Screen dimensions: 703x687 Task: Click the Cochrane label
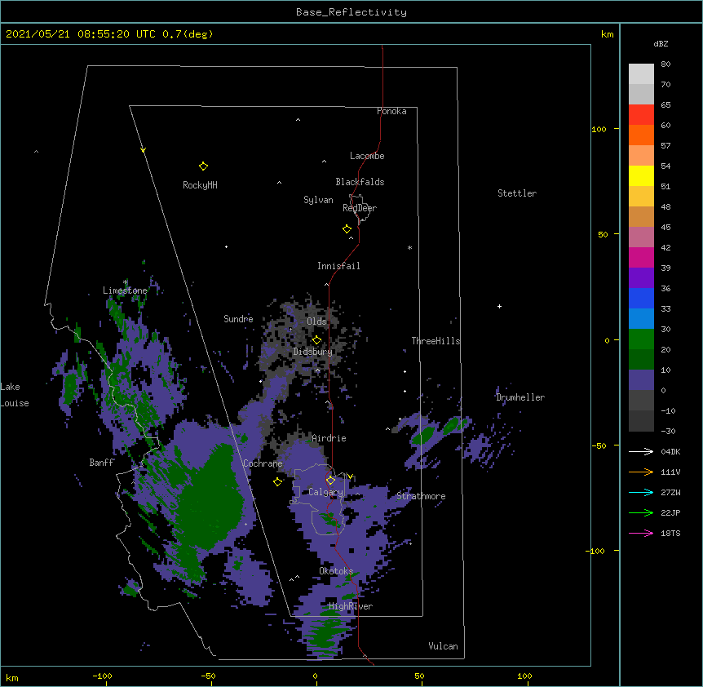(263, 463)
